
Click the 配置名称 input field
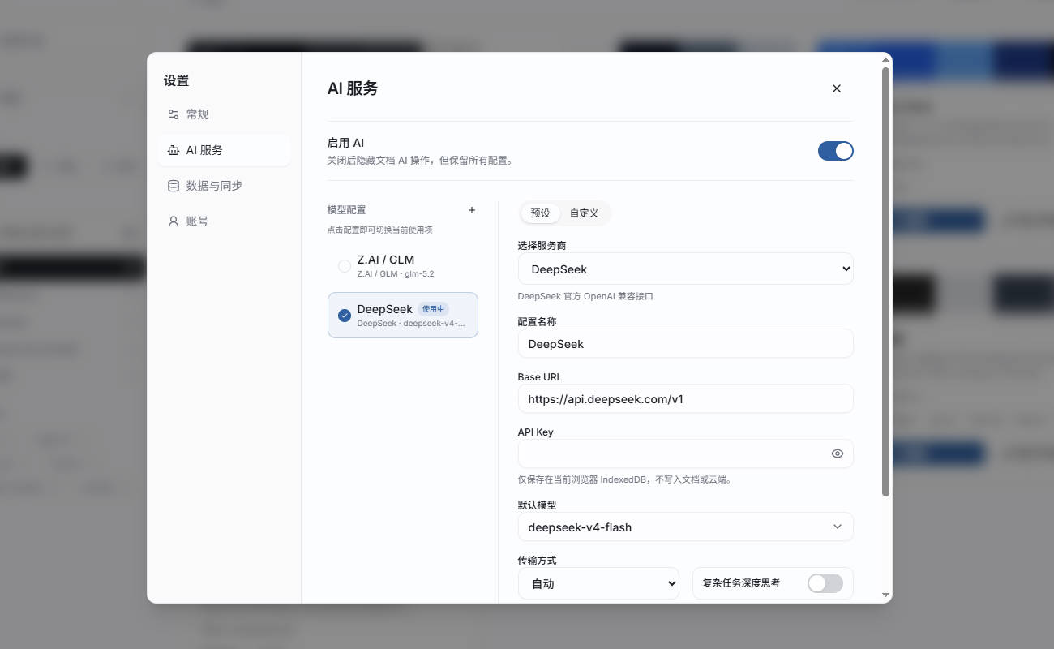point(686,343)
